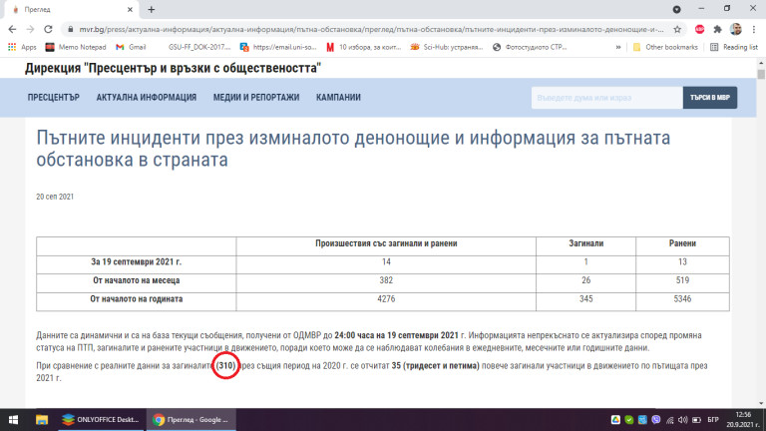Bookmark this page with the star icon
Viewport: 766px width, 431px height.
(678, 29)
